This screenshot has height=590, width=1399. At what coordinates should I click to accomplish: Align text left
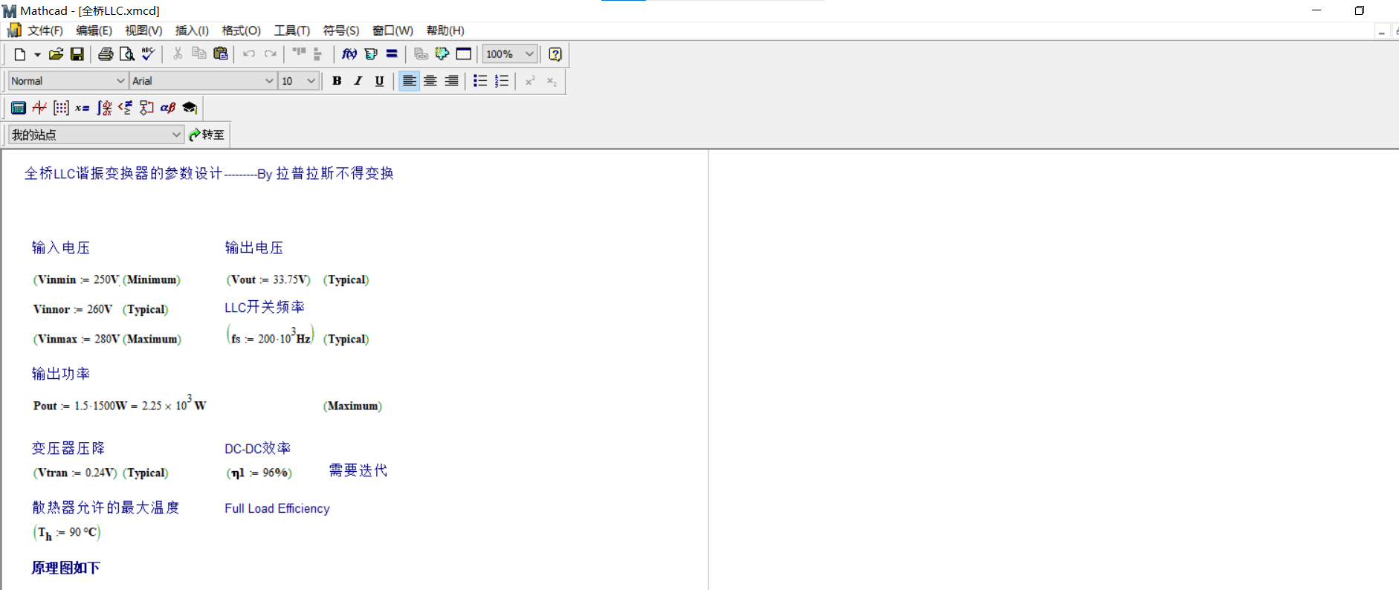click(x=409, y=81)
